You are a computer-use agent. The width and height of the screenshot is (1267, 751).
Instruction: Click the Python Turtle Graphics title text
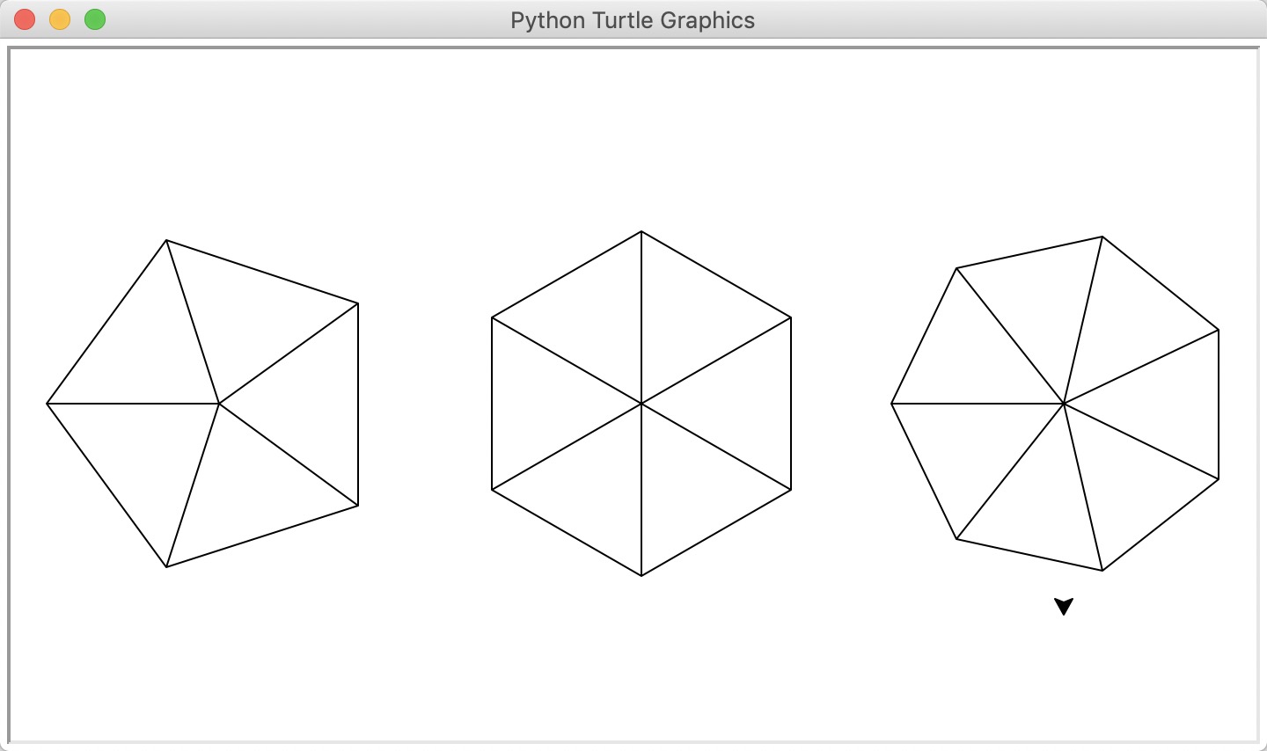(x=632, y=19)
